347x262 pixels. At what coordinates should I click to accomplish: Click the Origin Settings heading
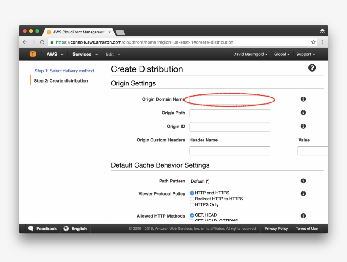coord(133,83)
